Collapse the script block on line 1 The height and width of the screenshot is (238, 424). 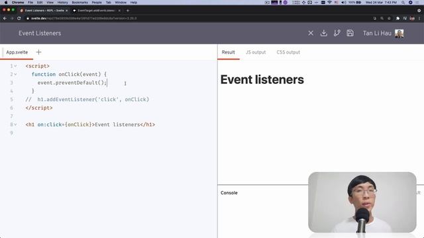click(x=15, y=66)
